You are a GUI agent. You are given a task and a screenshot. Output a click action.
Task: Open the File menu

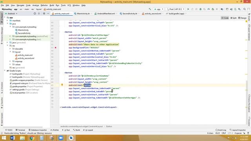[2, 5]
